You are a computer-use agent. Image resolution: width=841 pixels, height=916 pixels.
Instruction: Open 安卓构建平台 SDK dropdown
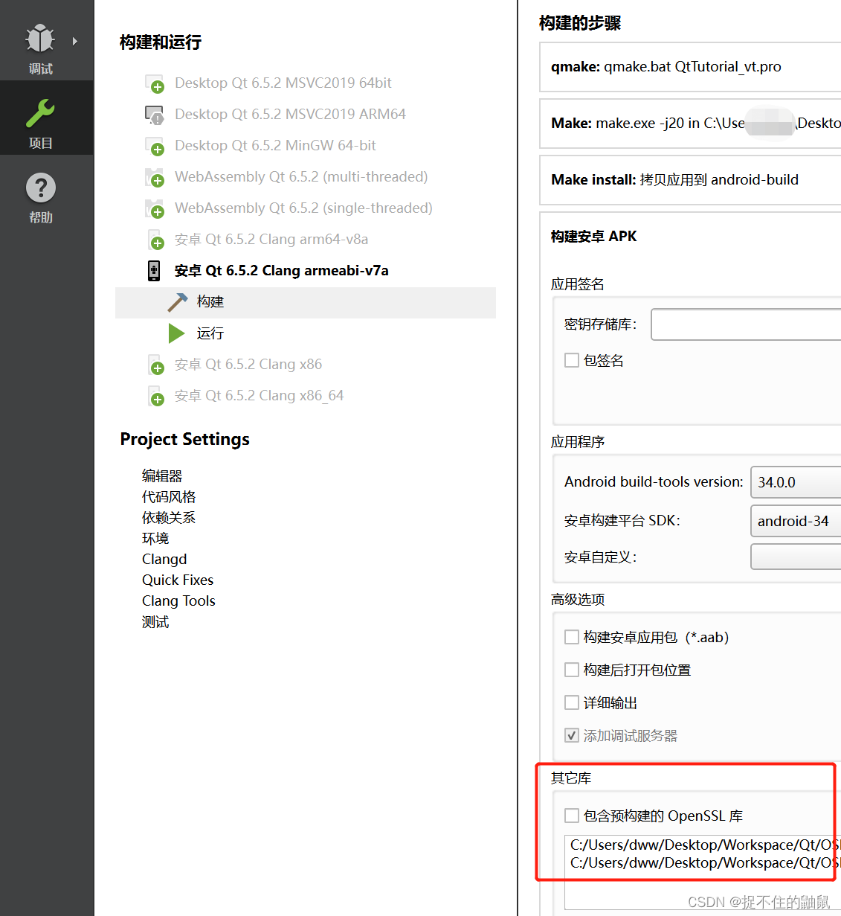(796, 521)
